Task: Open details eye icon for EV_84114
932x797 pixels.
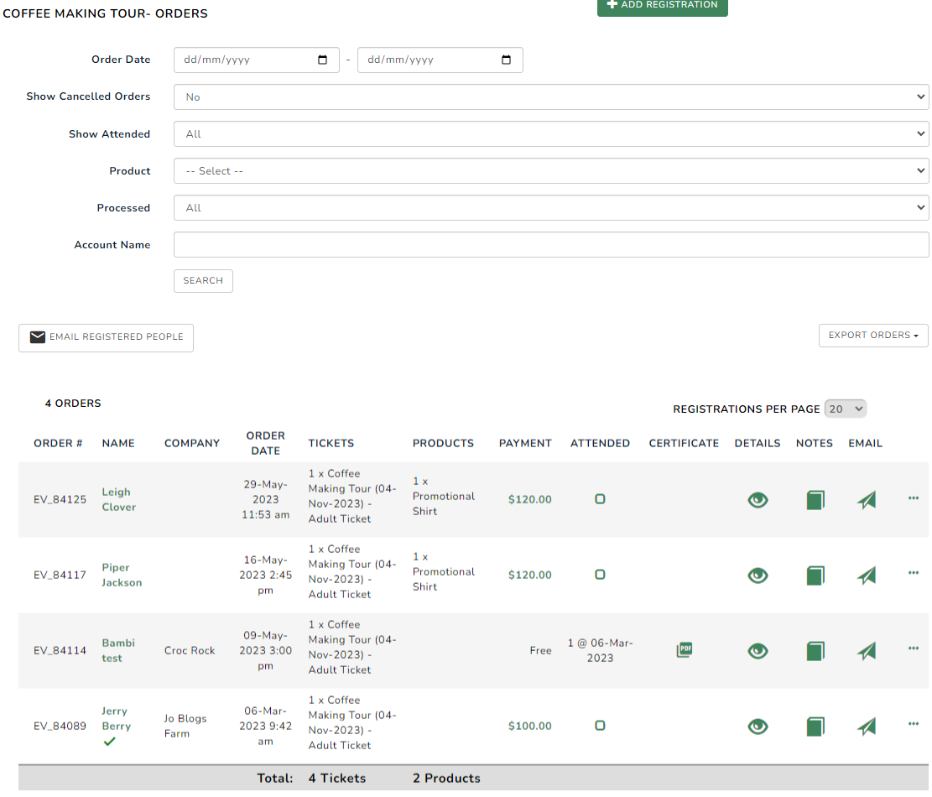Action: tap(758, 651)
